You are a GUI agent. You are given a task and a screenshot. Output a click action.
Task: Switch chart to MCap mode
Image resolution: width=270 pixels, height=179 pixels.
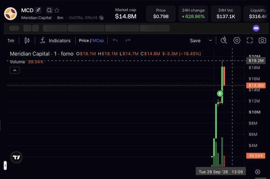(x=98, y=40)
